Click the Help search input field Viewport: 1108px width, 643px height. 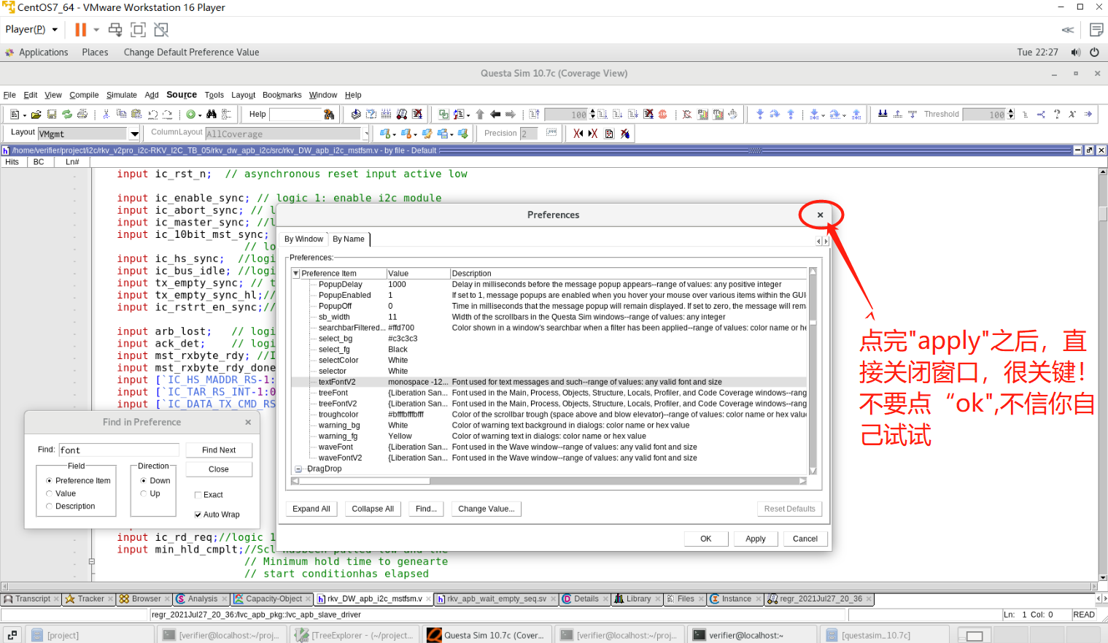[x=295, y=115]
